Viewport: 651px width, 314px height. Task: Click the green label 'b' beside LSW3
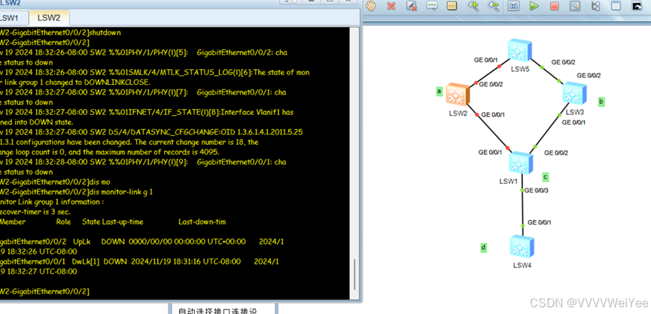pos(601,101)
